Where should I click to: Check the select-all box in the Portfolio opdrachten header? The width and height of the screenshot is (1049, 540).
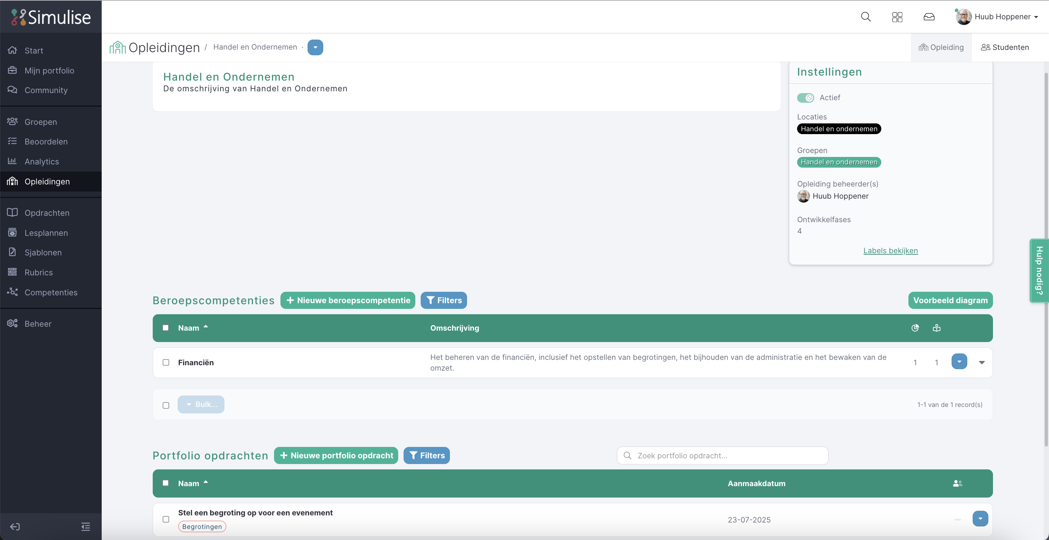(x=165, y=483)
